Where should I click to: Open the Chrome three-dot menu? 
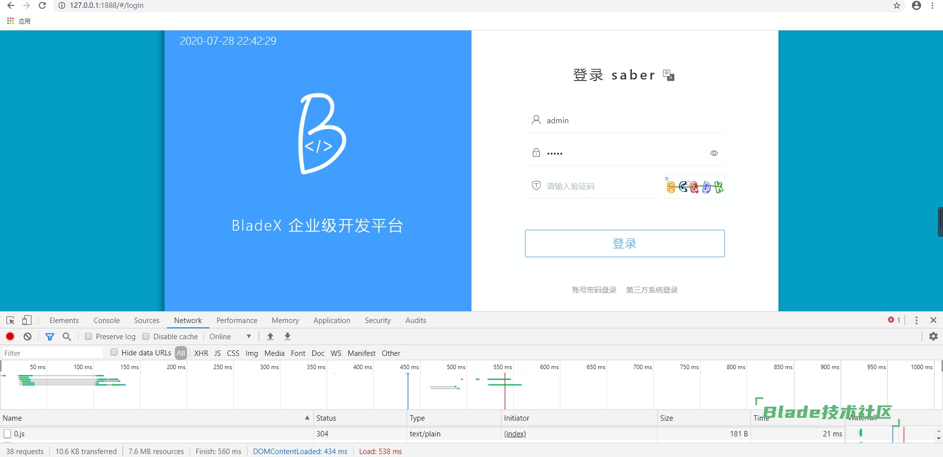coord(932,5)
